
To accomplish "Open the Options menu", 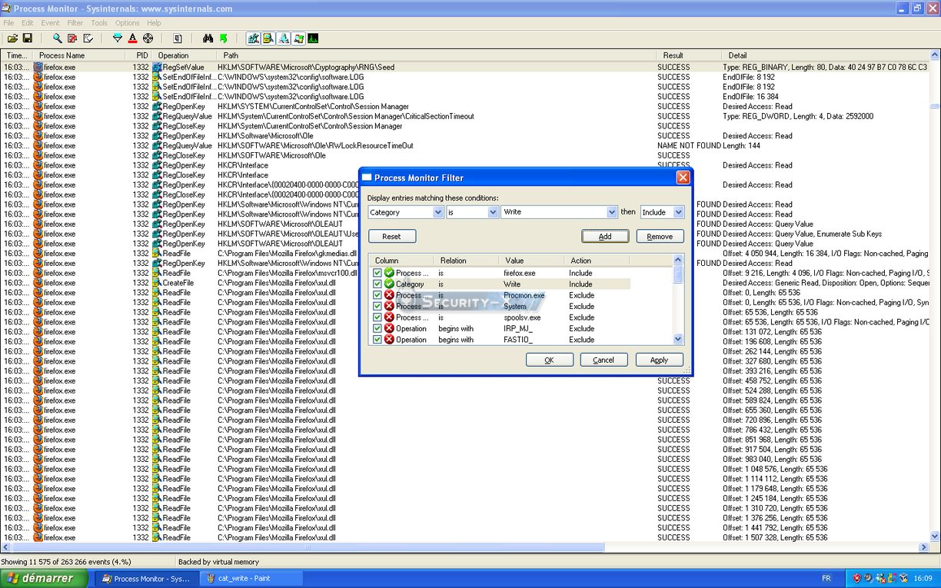I will (x=128, y=23).
